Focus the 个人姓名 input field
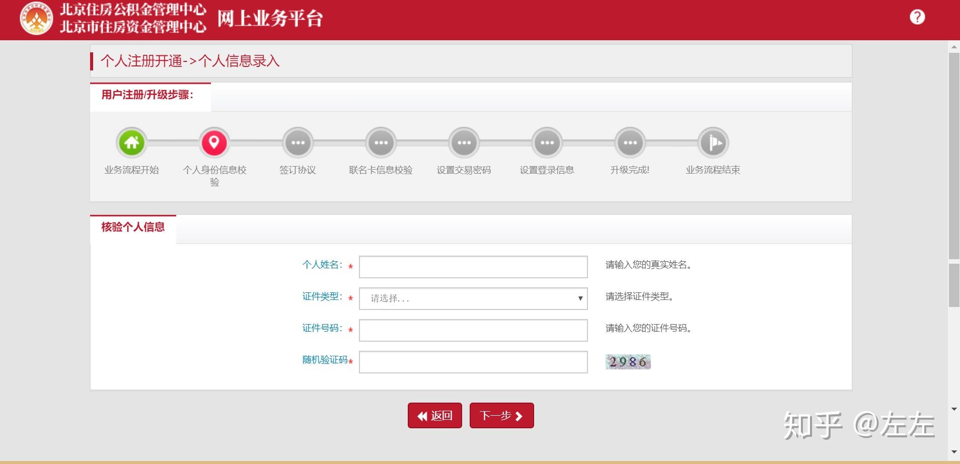This screenshot has height=464, width=960. click(473, 267)
